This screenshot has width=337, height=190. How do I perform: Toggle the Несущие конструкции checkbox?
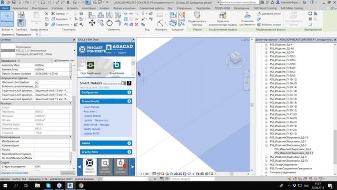tap(37, 82)
